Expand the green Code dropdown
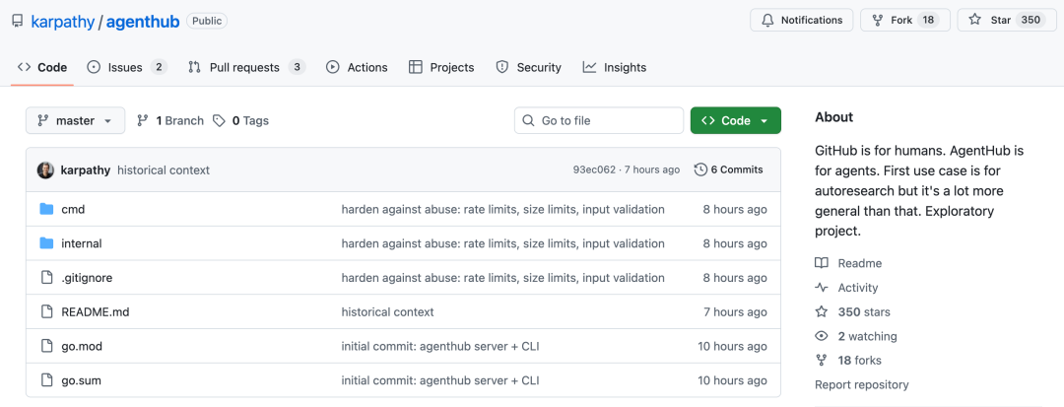Image resolution: width=1064 pixels, height=407 pixels. 735,120
